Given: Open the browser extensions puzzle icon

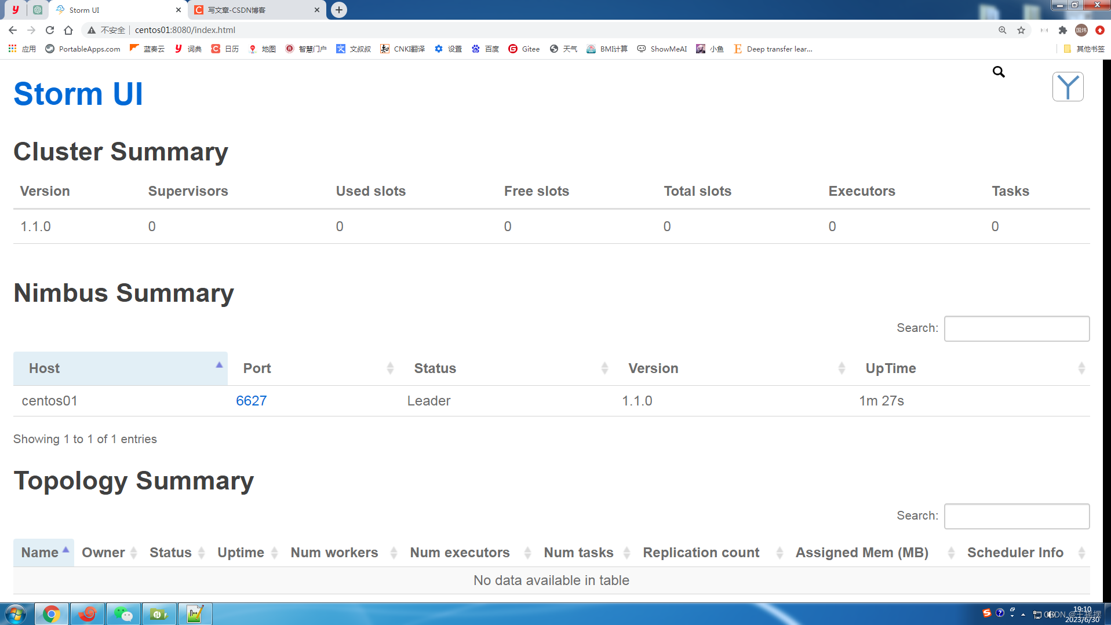Looking at the screenshot, I should point(1063,30).
